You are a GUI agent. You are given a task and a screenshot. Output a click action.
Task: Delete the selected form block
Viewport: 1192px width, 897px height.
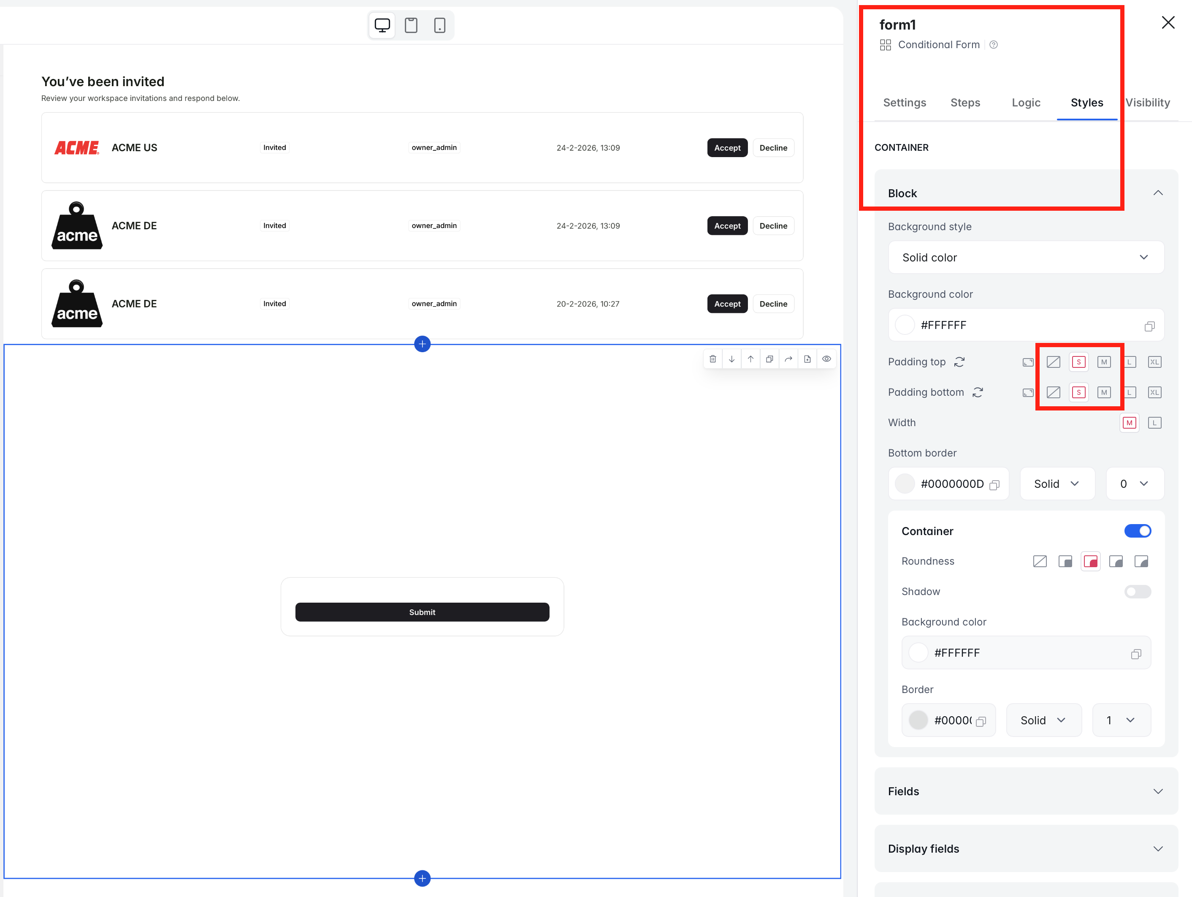[712, 359]
